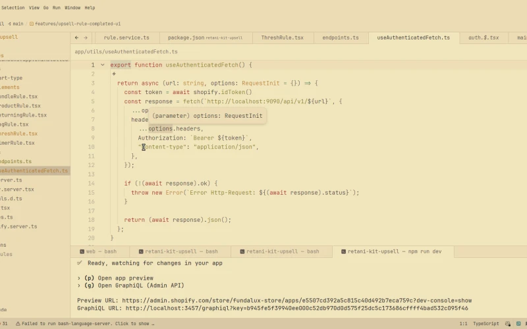Select useAuthenticatedFetch.ts in the file tree
The image size is (527, 329).
(x=34, y=170)
